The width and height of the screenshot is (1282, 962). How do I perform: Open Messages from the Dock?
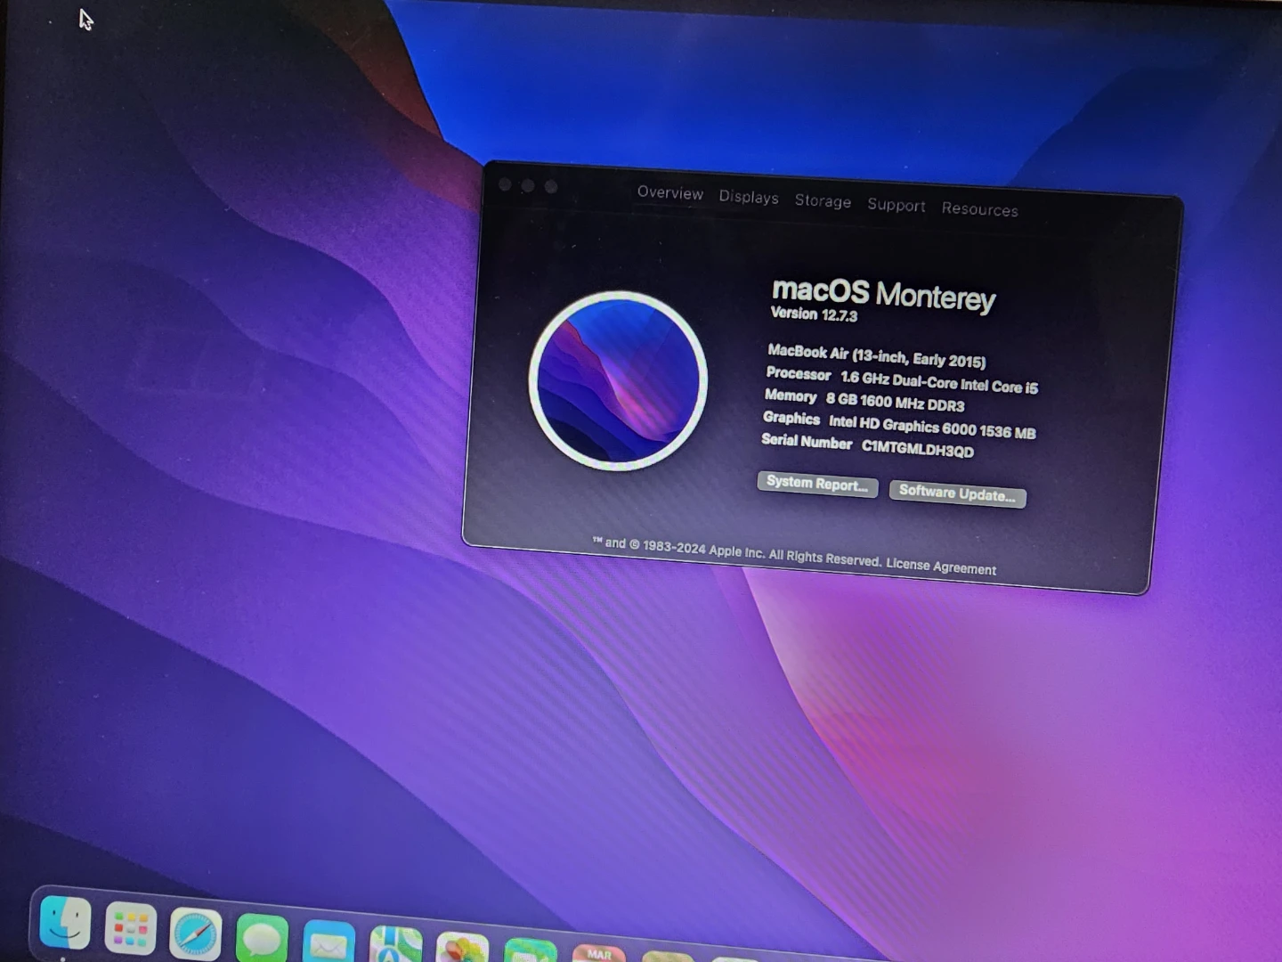point(262,938)
